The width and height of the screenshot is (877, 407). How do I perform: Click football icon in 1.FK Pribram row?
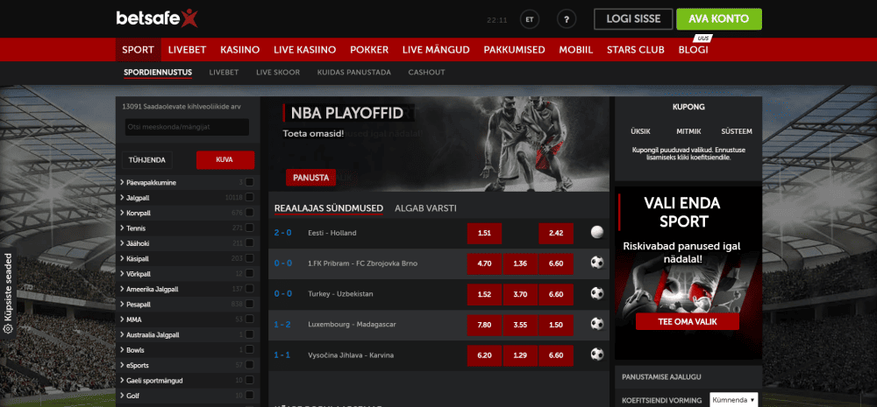(x=597, y=263)
